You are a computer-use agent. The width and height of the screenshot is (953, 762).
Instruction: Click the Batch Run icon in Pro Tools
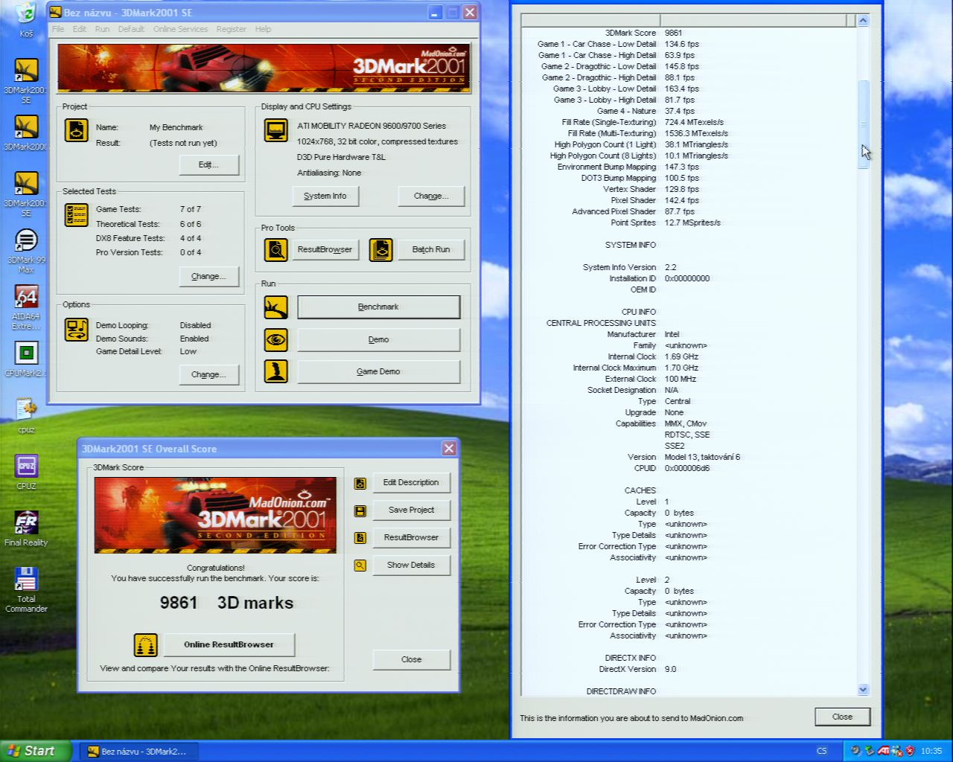(x=380, y=250)
